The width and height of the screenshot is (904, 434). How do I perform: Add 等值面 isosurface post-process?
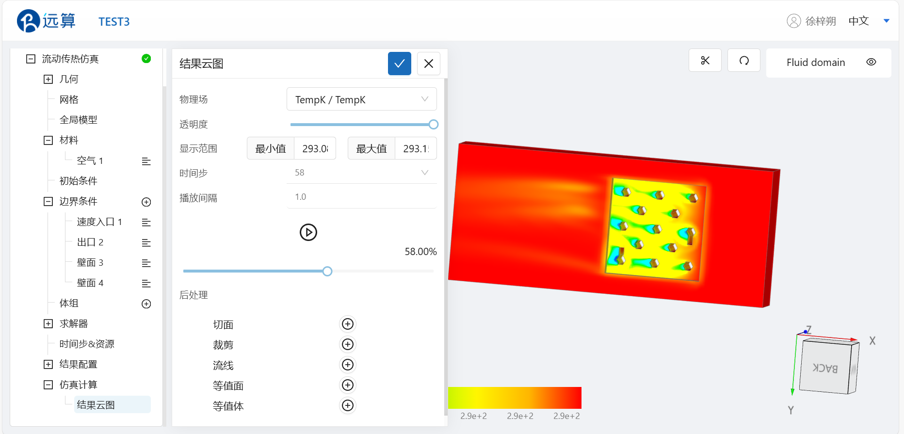(348, 385)
